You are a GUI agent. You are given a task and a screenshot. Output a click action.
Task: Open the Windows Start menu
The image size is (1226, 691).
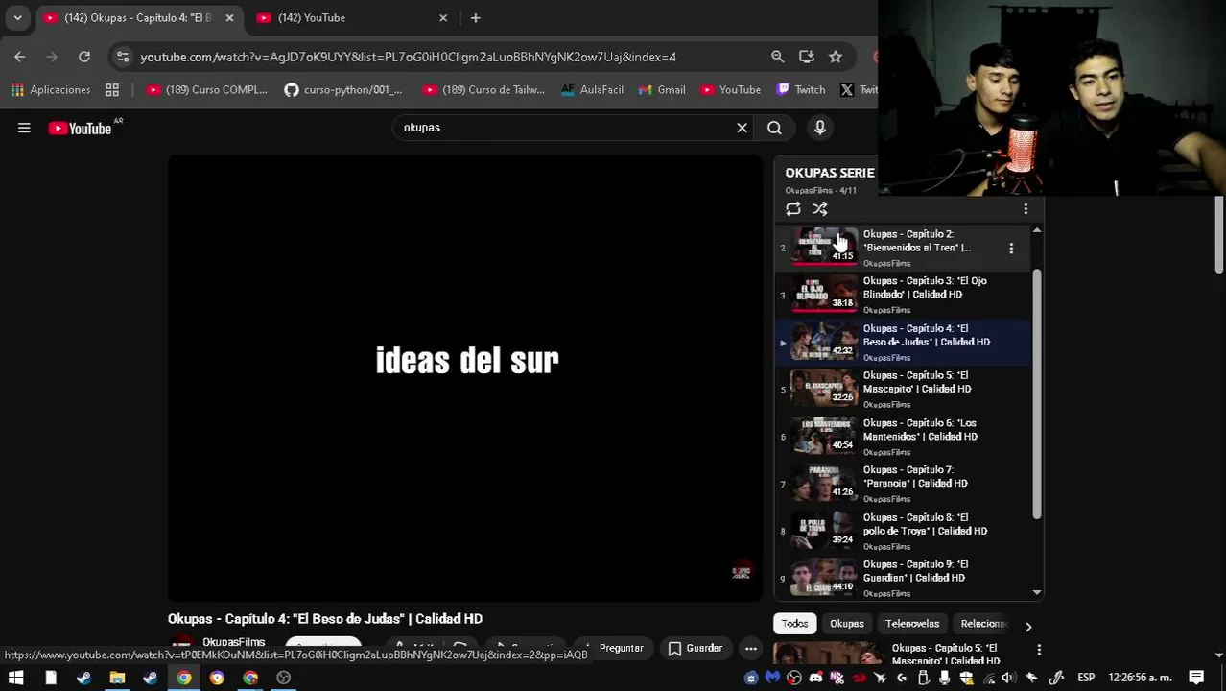coord(16,678)
